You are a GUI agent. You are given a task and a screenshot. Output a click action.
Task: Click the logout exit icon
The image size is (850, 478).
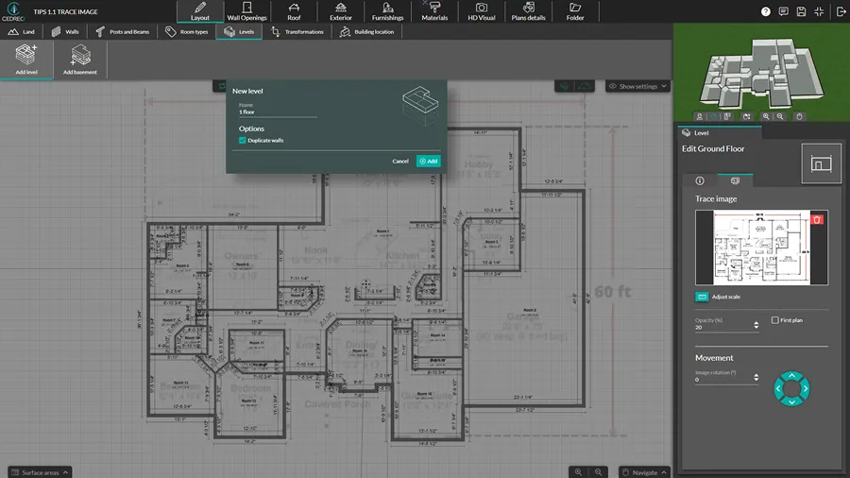coord(841,11)
